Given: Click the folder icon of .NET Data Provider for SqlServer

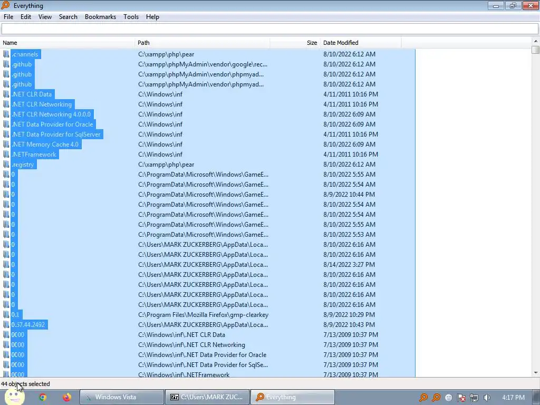Looking at the screenshot, I should [6, 134].
